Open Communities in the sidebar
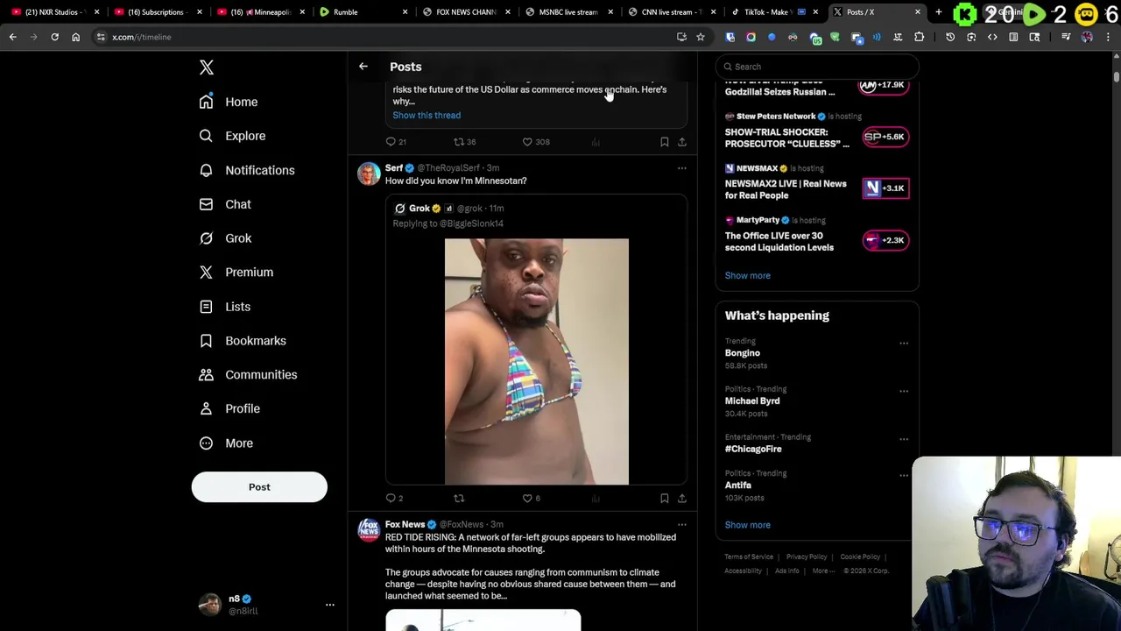The width and height of the screenshot is (1121, 631). pyautogui.click(x=248, y=374)
